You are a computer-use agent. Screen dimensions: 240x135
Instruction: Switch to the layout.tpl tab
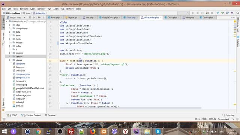pyautogui.click(x=72, y=18)
